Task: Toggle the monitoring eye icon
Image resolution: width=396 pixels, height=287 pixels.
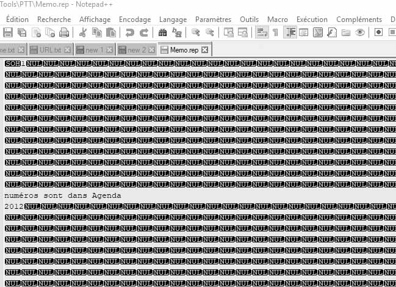Action: [360, 32]
